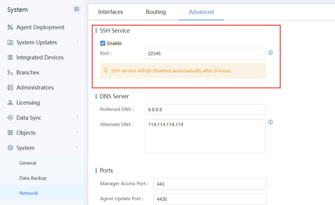Click the Agent Deployment tools icon
Image resolution: width=335 pixels, height=205 pixels.
coord(10,27)
